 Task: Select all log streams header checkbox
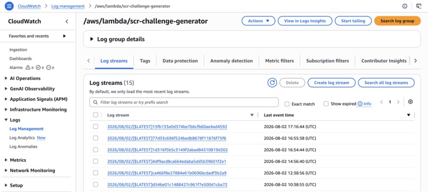[95, 115]
